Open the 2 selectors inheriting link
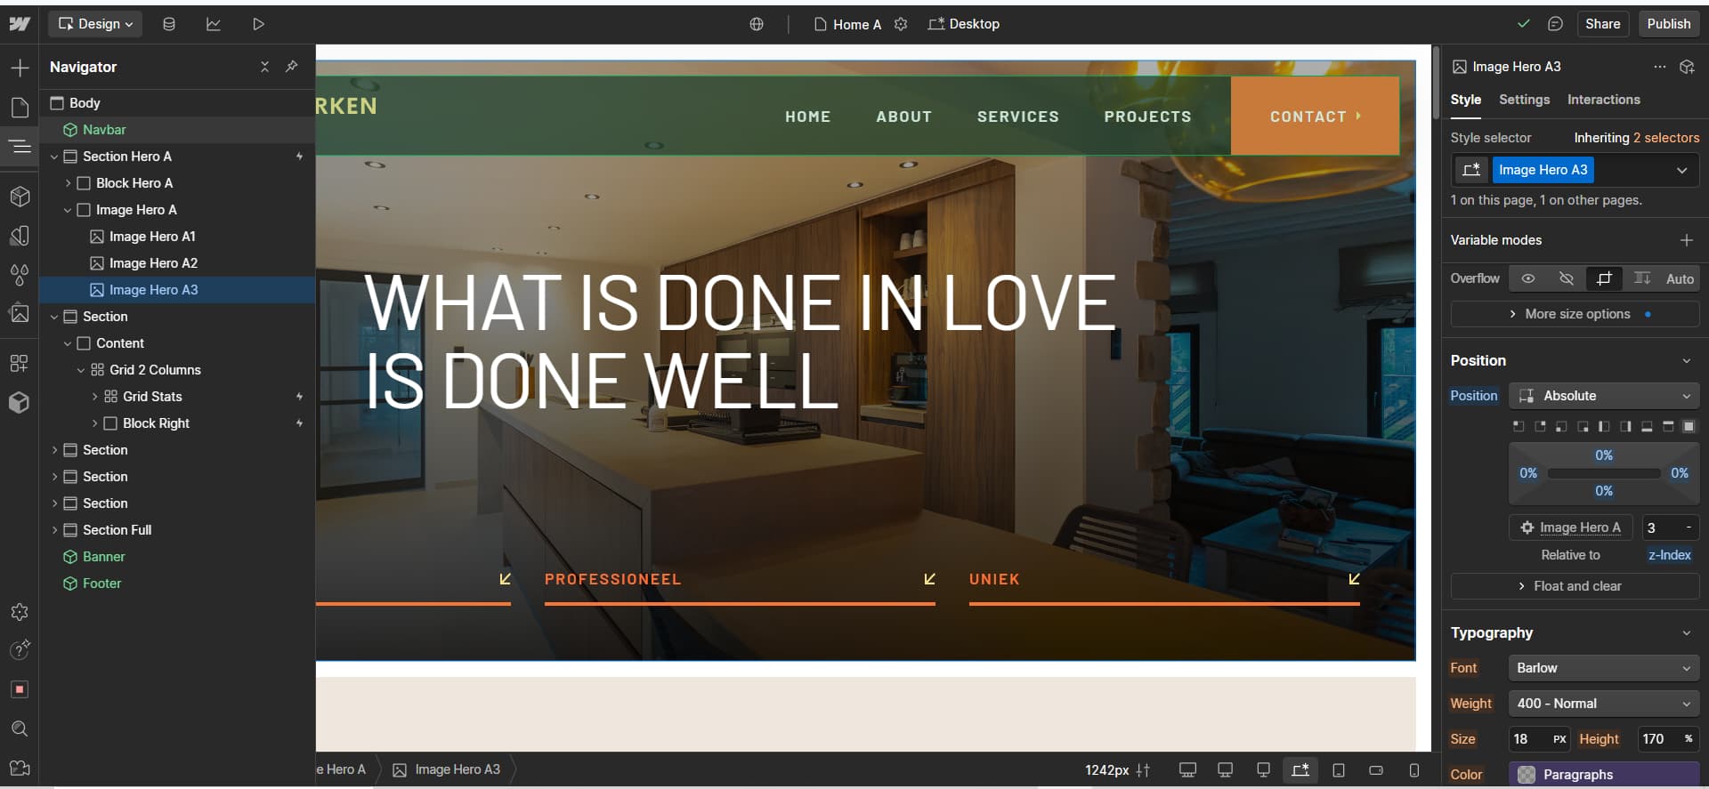The image size is (1709, 789). tap(1665, 138)
